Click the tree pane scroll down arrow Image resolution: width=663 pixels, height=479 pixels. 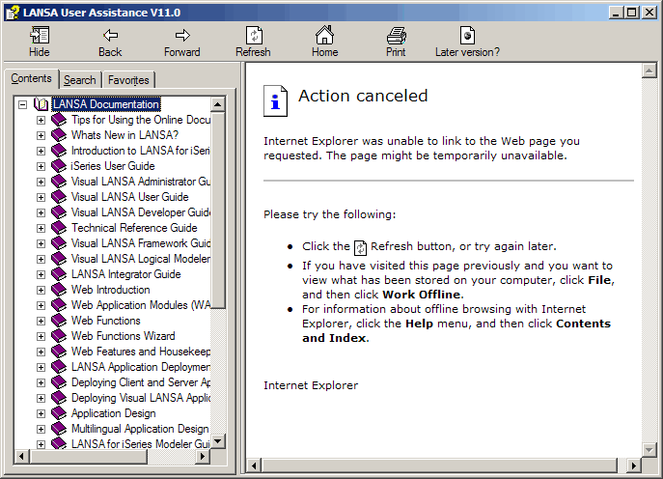pyautogui.click(x=218, y=441)
